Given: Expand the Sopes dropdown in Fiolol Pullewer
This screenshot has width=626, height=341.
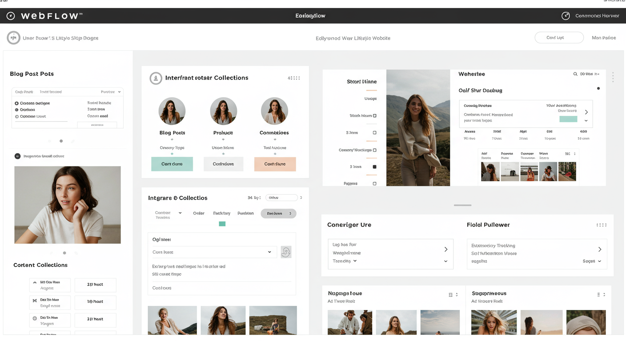Looking at the screenshot, I should pyautogui.click(x=592, y=262).
